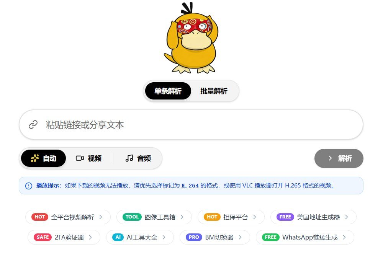Click the Psyduck mascot logo image
The width and height of the screenshot is (383, 269).
click(x=191, y=37)
